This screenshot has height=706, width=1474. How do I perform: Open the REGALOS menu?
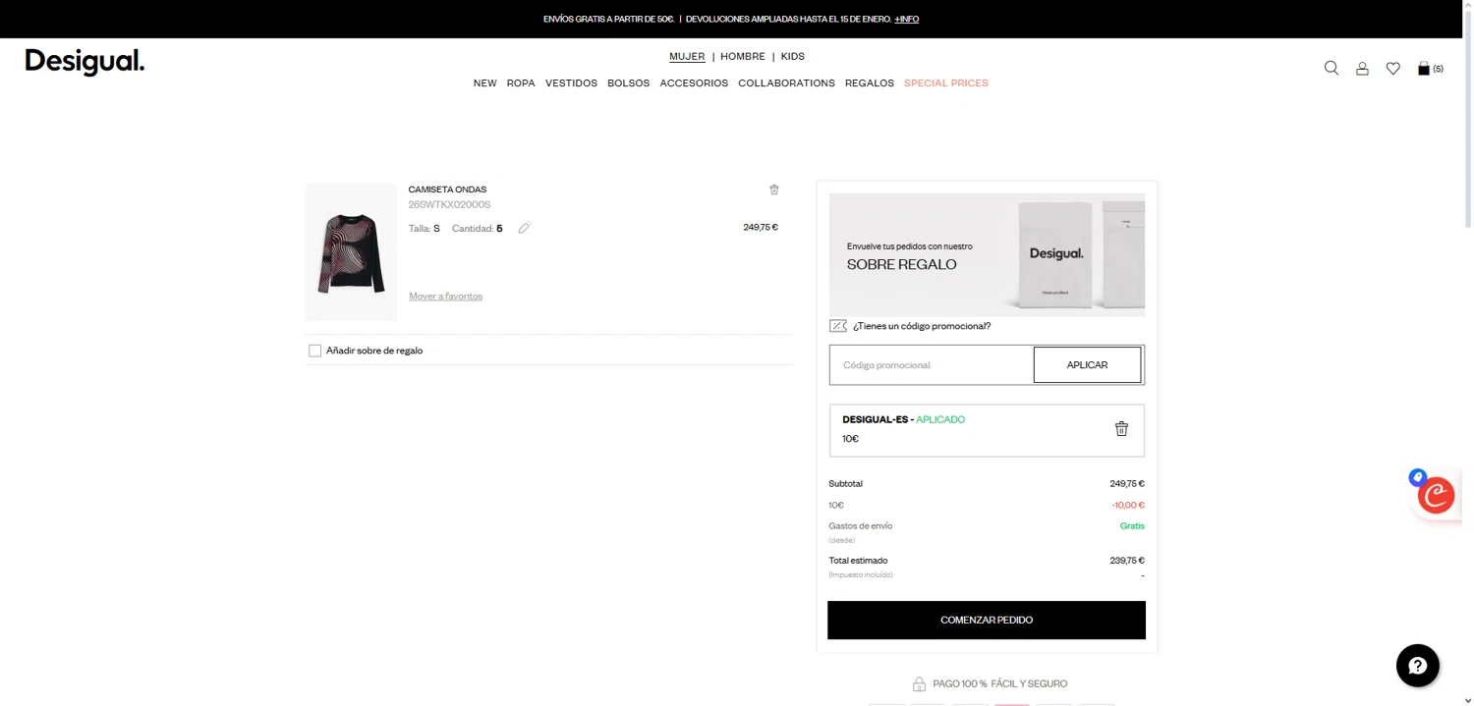point(870,83)
